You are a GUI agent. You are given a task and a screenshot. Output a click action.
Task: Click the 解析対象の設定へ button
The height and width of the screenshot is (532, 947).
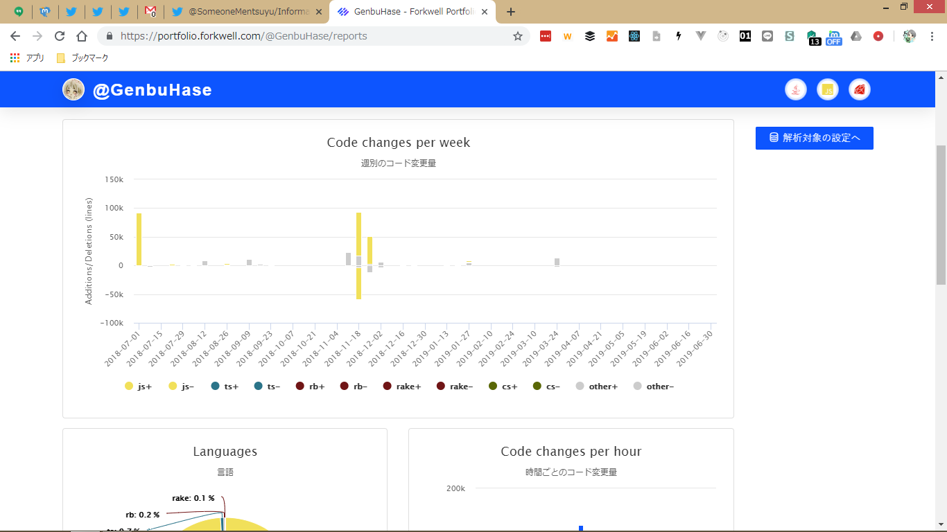(814, 138)
